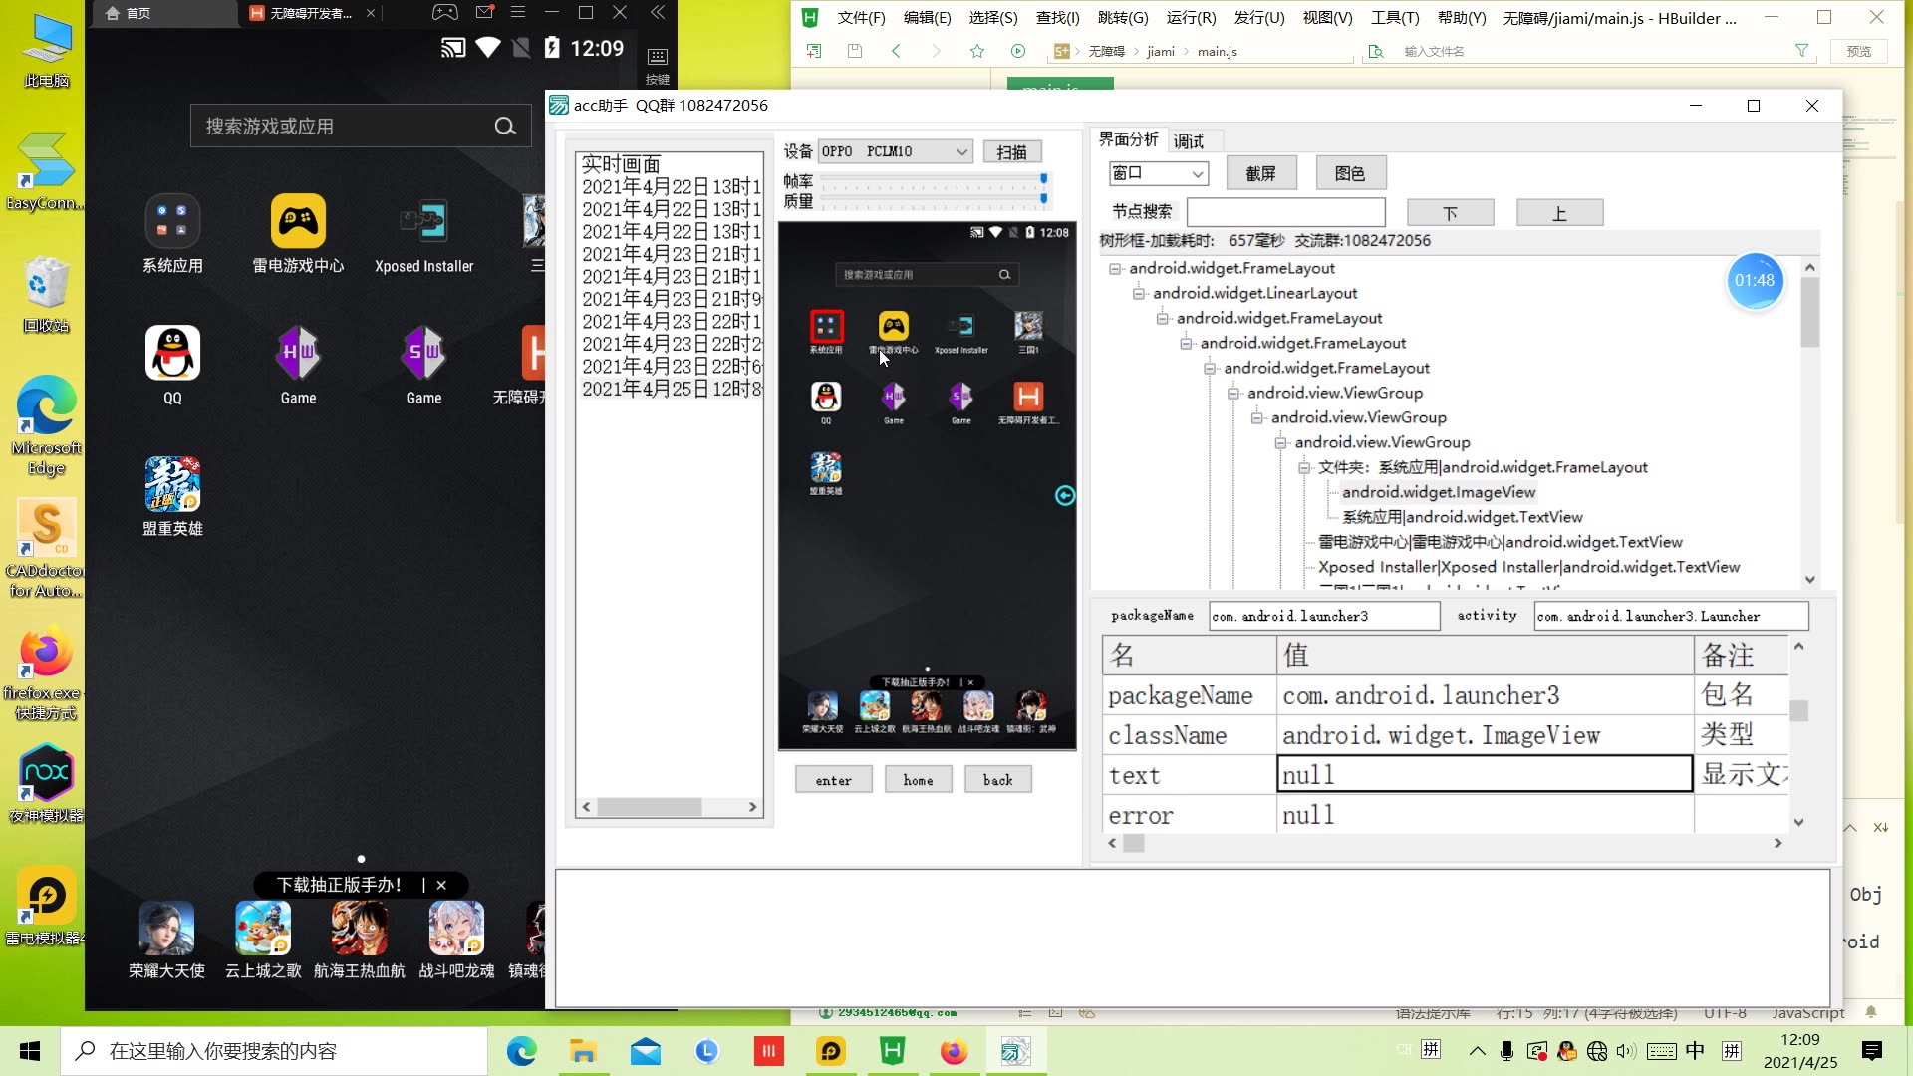Click HBuilder filter funnel icon
This screenshot has width=1913, height=1076.
[x=1801, y=51]
